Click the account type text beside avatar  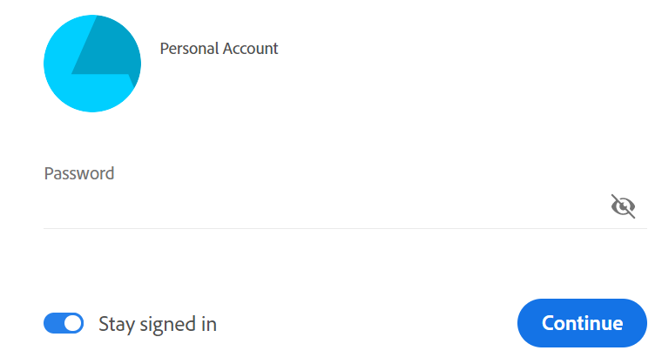click(219, 49)
